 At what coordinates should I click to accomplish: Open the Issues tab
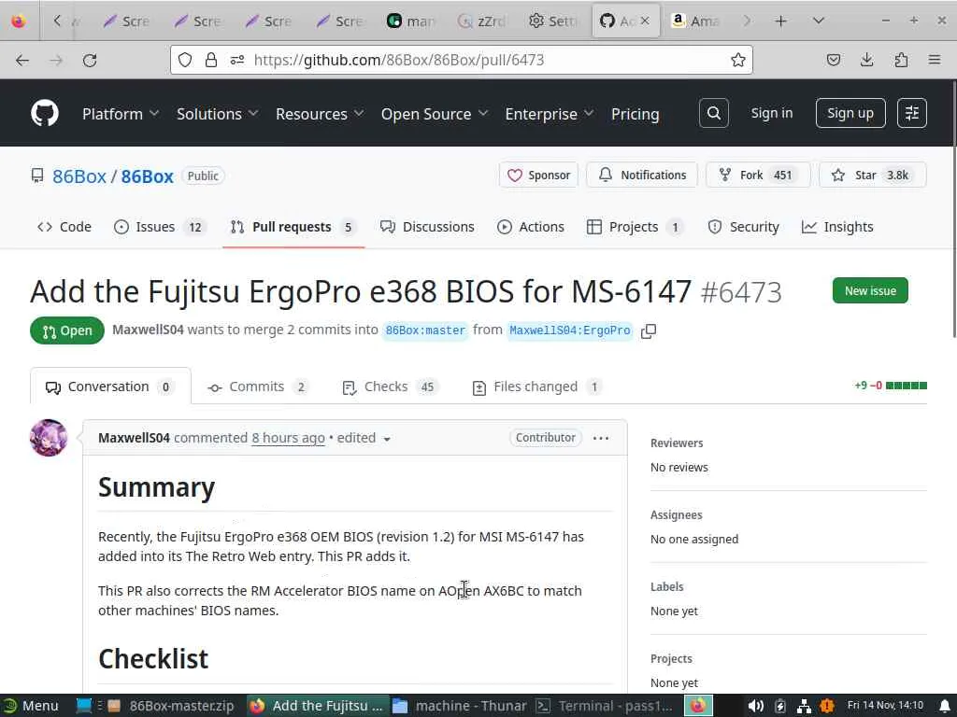coord(160,227)
